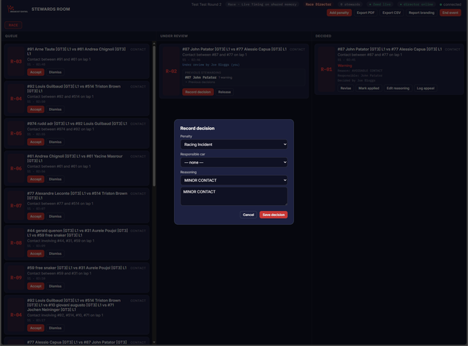
Task: Click Mark applied on R-01
Action: click(369, 88)
